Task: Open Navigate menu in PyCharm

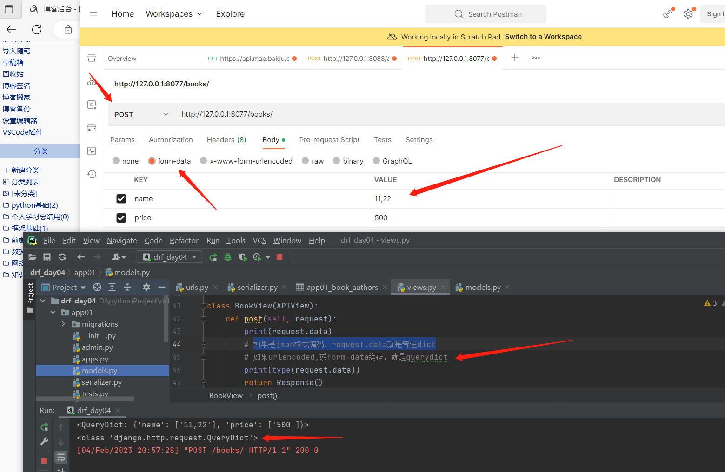Action: (x=122, y=240)
